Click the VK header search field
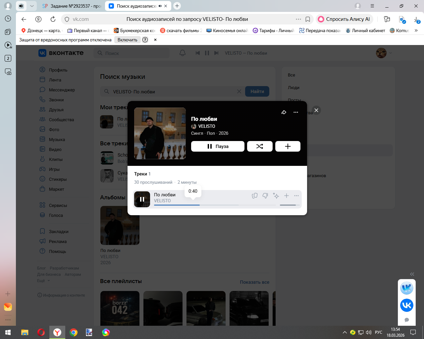The width and height of the screenshot is (424, 339). pyautogui.click(x=132, y=53)
